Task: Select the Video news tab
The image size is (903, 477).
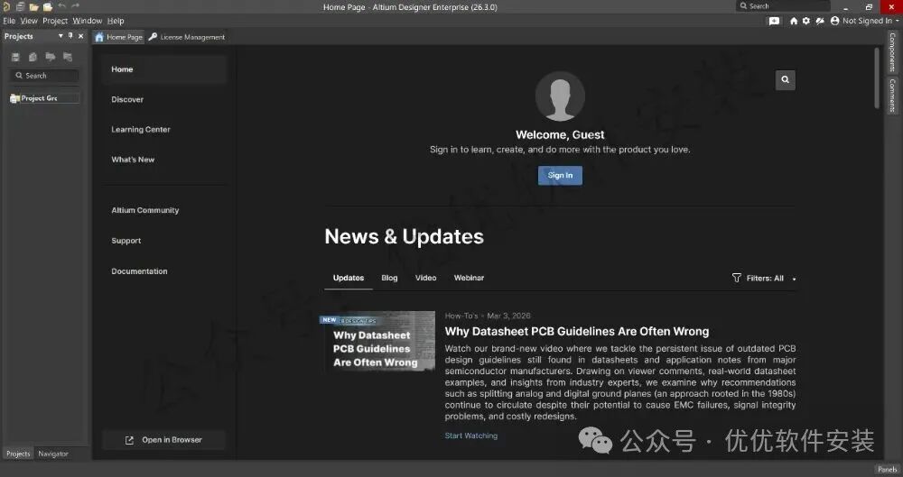Action: click(425, 278)
